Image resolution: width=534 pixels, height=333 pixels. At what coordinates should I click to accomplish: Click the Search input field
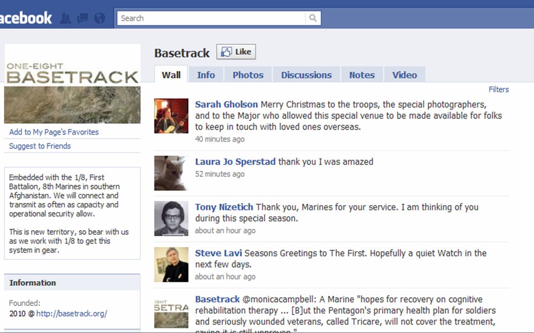click(x=212, y=18)
